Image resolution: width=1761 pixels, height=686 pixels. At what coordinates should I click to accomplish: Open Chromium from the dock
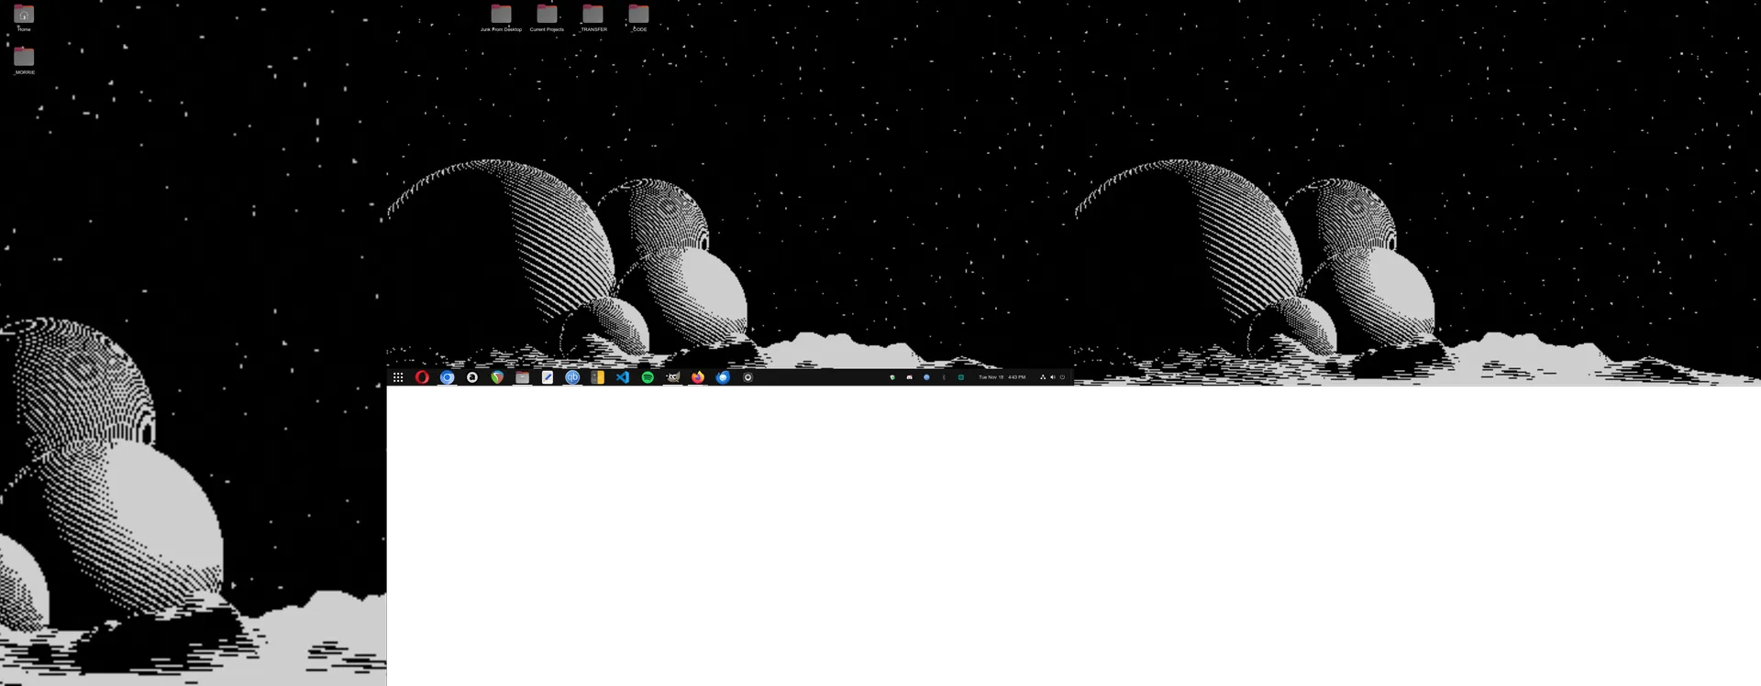[x=447, y=377]
